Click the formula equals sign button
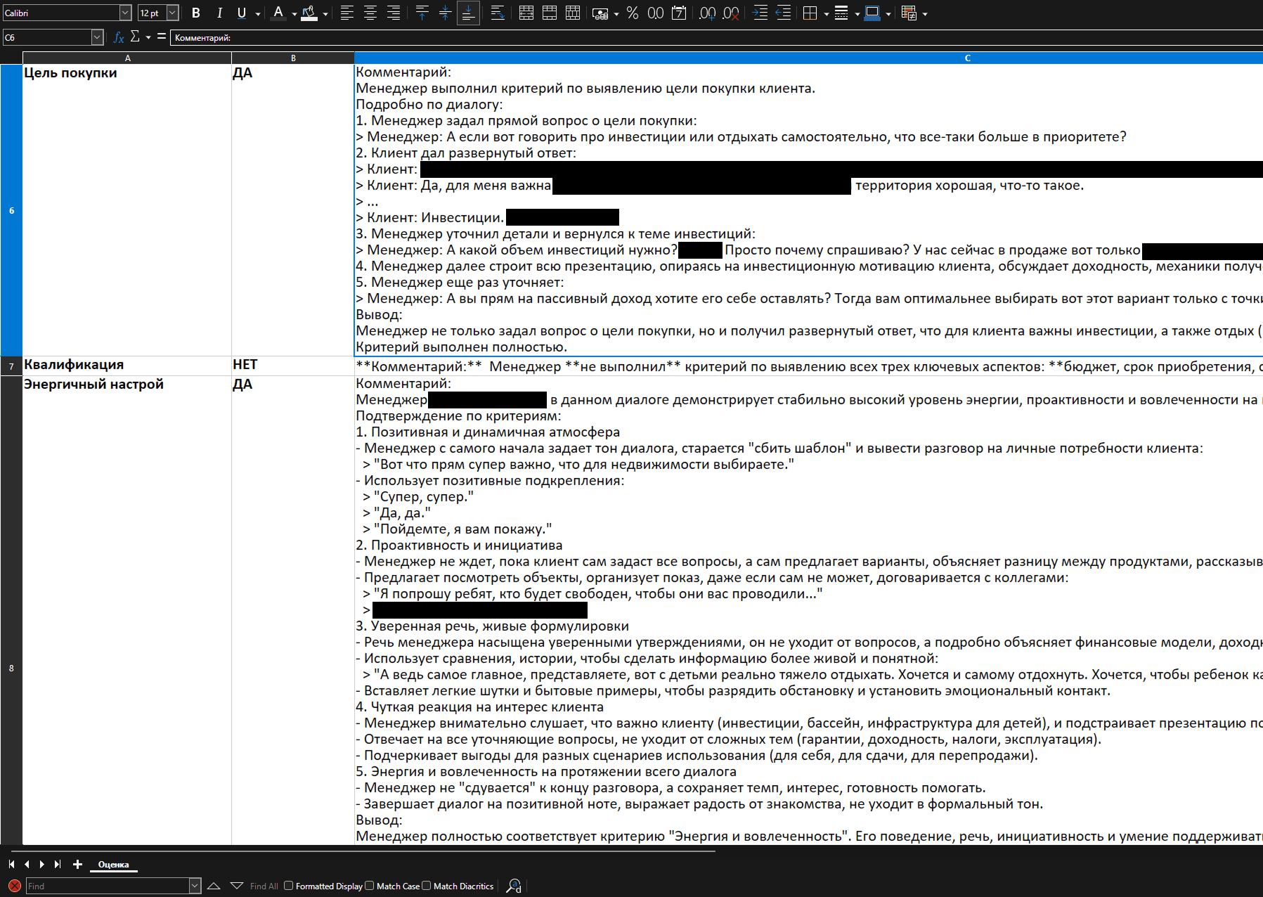This screenshot has height=897, width=1263. point(162,37)
